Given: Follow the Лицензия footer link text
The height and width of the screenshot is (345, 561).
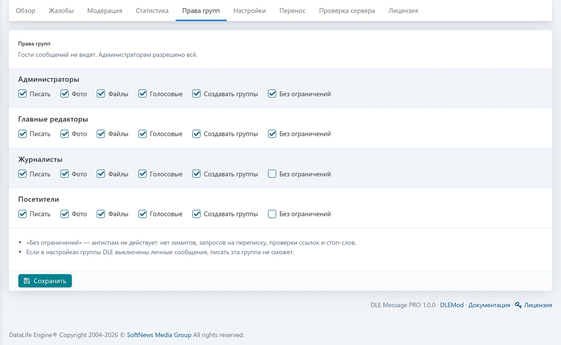Looking at the screenshot, I should click(x=538, y=305).
